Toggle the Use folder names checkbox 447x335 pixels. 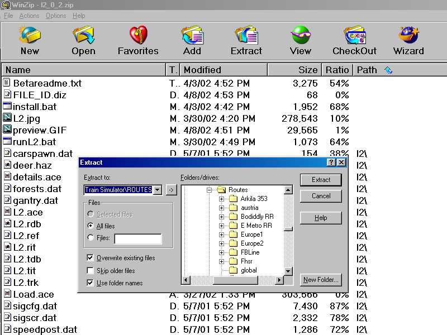point(90,283)
